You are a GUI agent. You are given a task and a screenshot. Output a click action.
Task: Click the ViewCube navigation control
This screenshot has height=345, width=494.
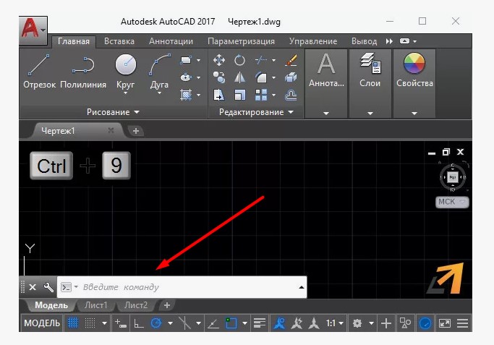click(x=453, y=177)
